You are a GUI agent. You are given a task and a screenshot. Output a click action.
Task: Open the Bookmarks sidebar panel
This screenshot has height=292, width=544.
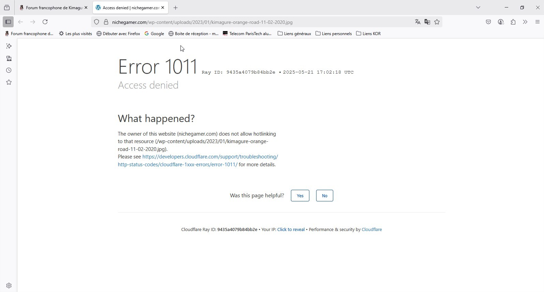click(9, 82)
